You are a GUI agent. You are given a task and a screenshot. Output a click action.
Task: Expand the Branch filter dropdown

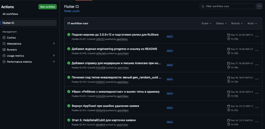(237, 23)
